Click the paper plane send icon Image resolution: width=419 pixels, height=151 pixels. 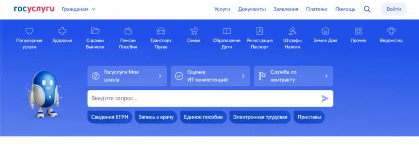[x=325, y=98]
